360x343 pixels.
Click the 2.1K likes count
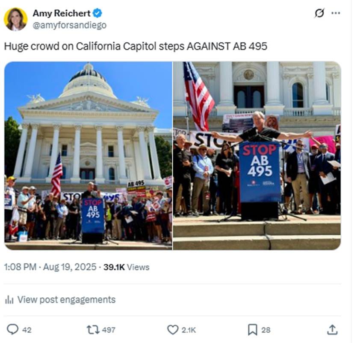pyautogui.click(x=189, y=330)
